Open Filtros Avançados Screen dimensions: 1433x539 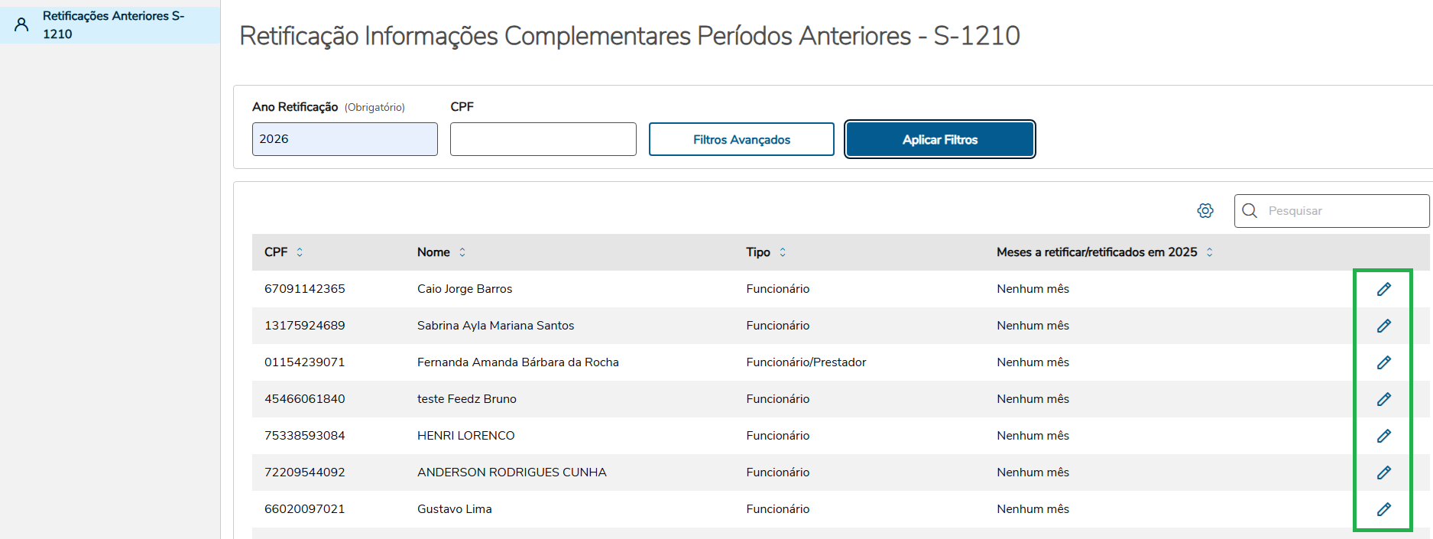pos(741,139)
